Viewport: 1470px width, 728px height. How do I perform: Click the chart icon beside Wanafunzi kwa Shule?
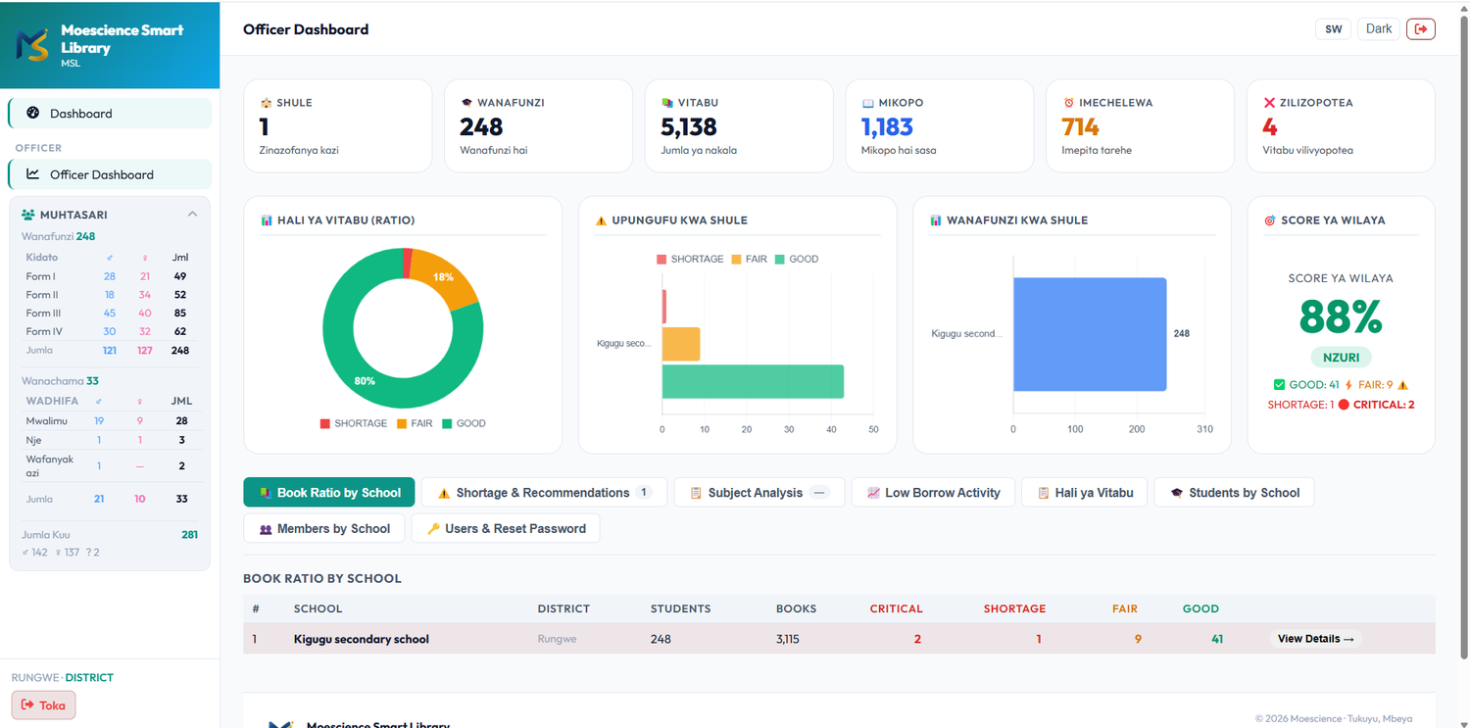pos(936,220)
